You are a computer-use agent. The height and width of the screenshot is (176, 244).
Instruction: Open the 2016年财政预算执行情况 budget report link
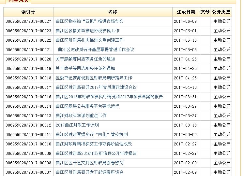click(109, 97)
